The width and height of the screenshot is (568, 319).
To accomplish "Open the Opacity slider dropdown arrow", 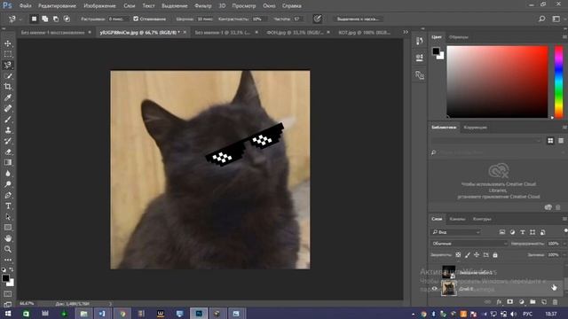I will click(x=564, y=244).
